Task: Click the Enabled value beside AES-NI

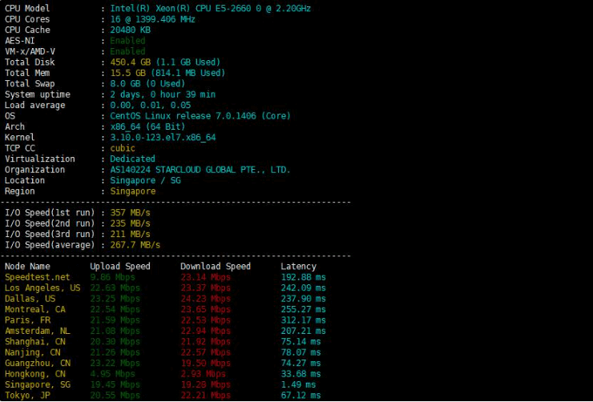Action: coord(127,41)
